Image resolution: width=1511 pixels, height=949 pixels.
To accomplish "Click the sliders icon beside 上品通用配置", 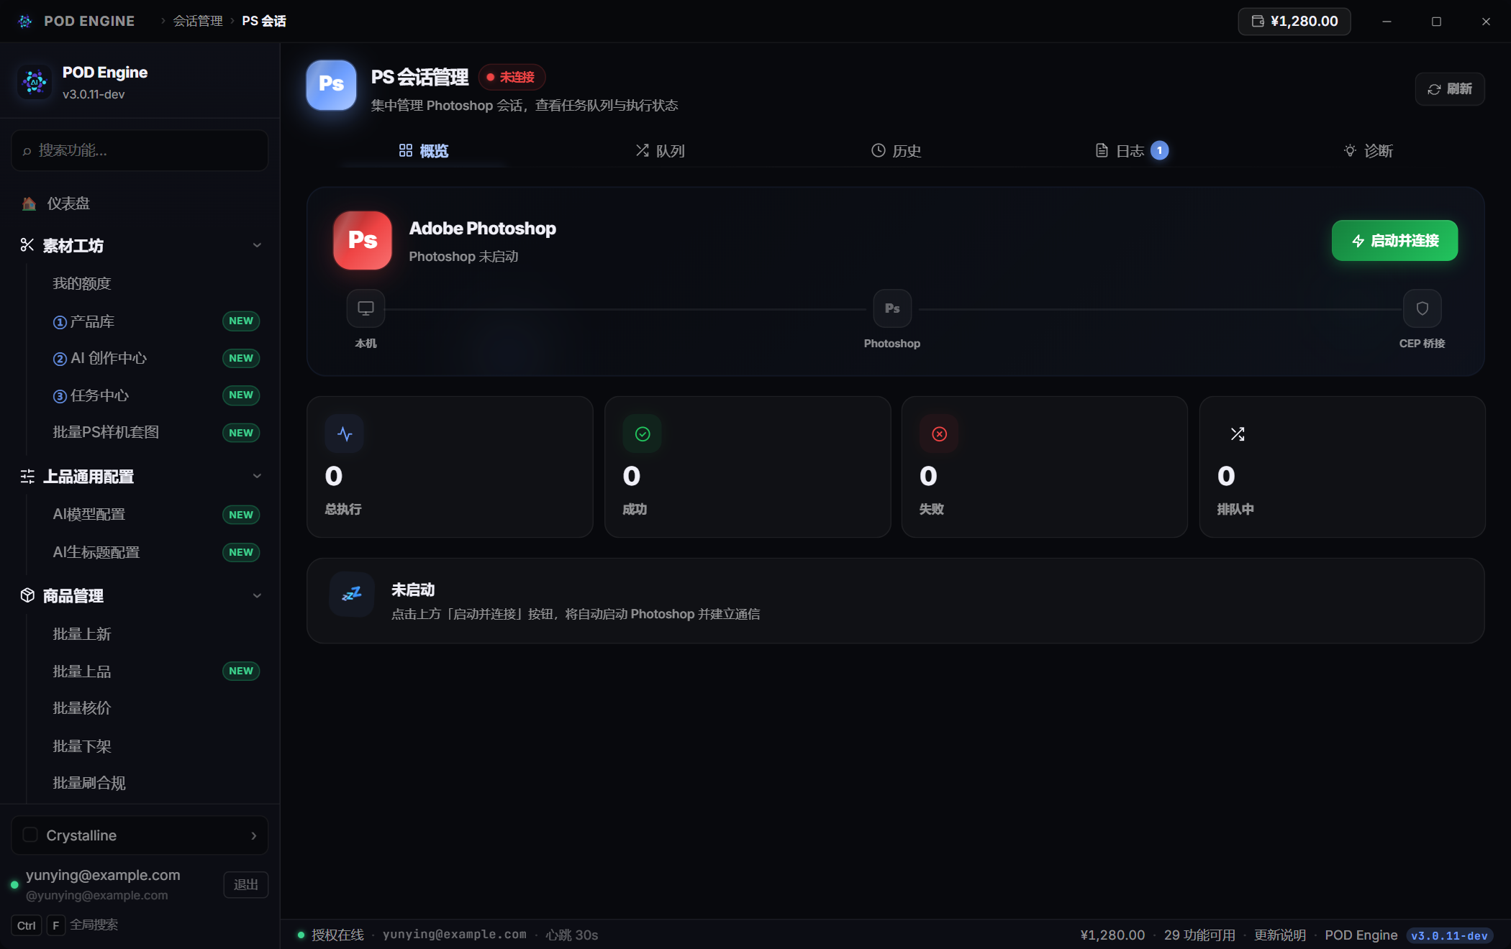I will (x=27, y=477).
